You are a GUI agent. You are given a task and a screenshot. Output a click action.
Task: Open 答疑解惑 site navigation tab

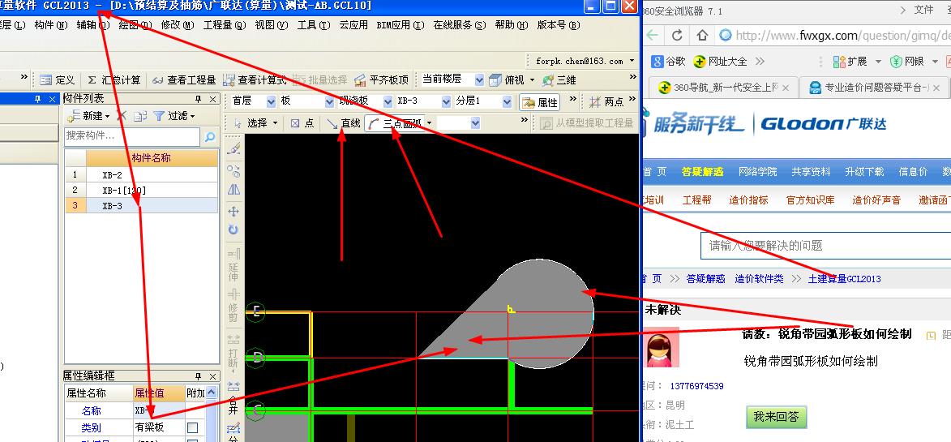coord(702,172)
